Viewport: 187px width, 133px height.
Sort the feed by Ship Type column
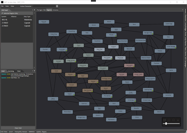point(27,16)
